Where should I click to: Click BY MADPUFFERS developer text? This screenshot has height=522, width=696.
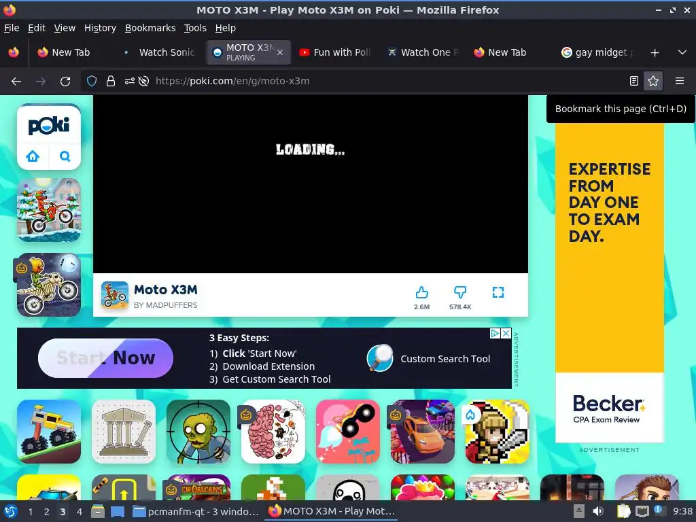[166, 305]
